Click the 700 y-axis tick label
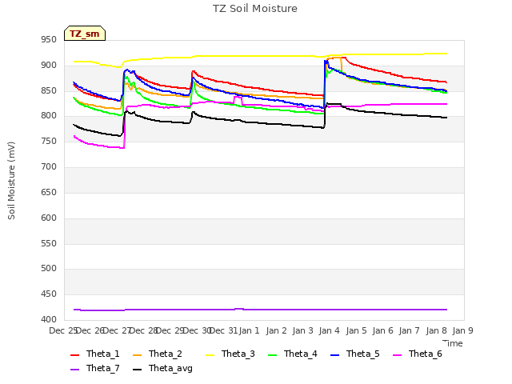The image size is (512, 384). [x=49, y=167]
